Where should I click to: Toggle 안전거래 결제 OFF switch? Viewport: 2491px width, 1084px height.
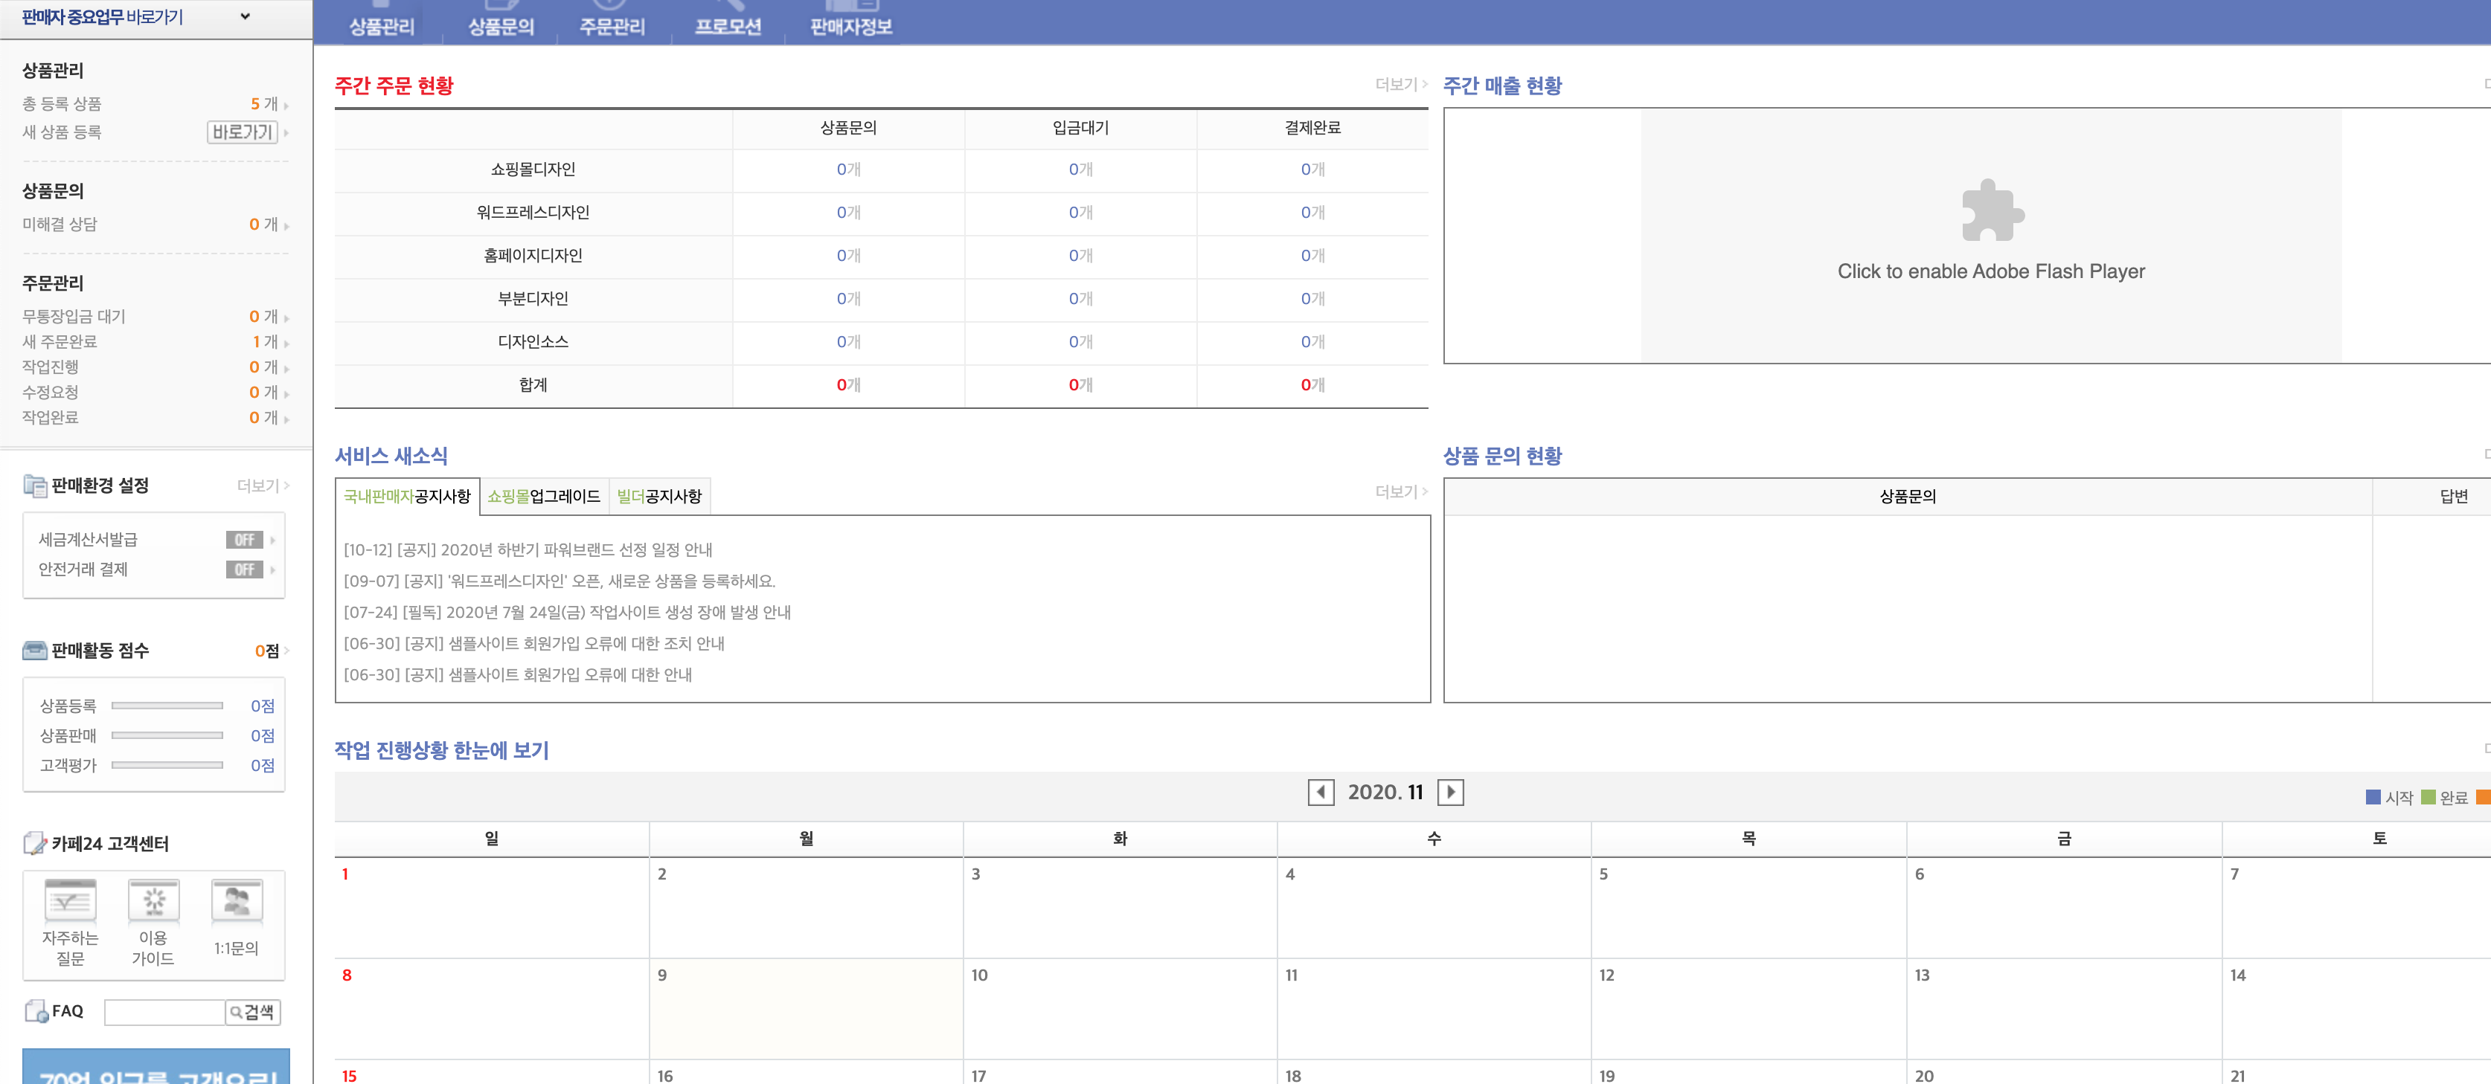[244, 570]
